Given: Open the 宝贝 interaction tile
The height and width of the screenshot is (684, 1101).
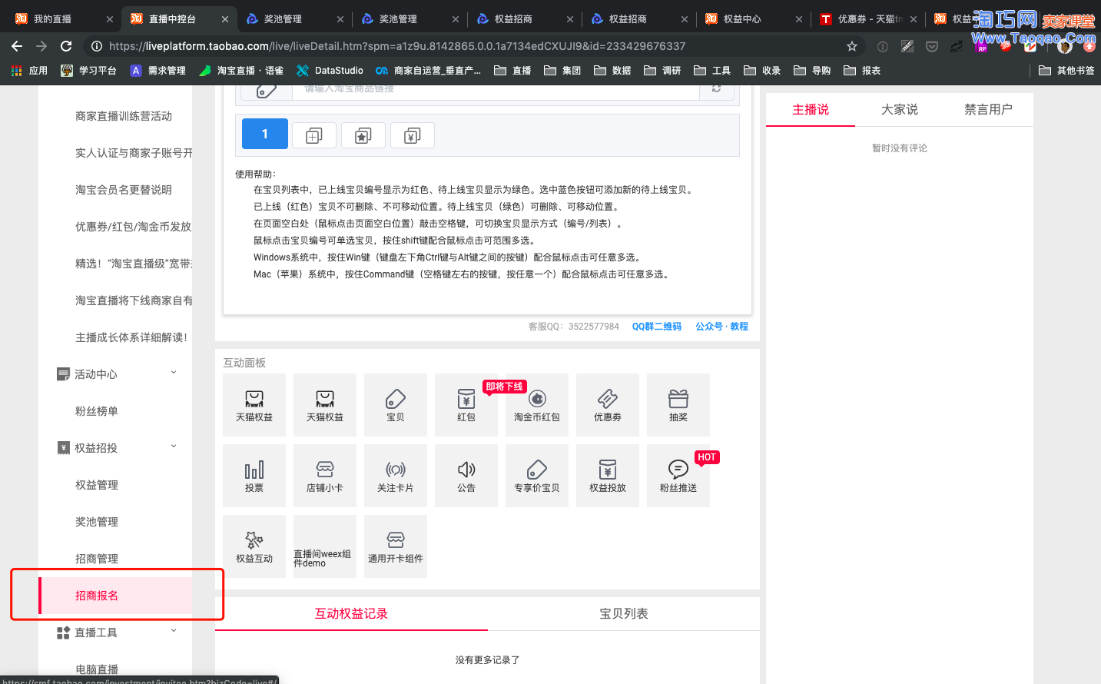Looking at the screenshot, I should click(x=396, y=405).
